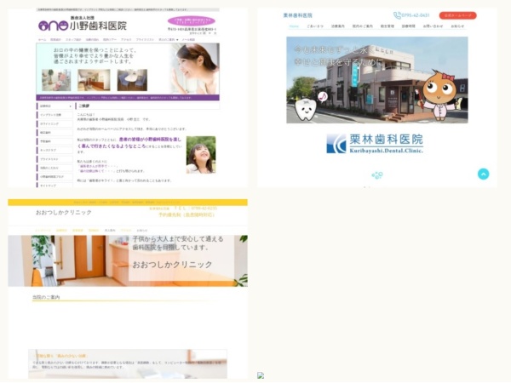Click the blue 栗林歯科医院 Kuribayashi Dental Clinic logo
Image resolution: width=511 pixels, height=383 pixels.
point(375,143)
